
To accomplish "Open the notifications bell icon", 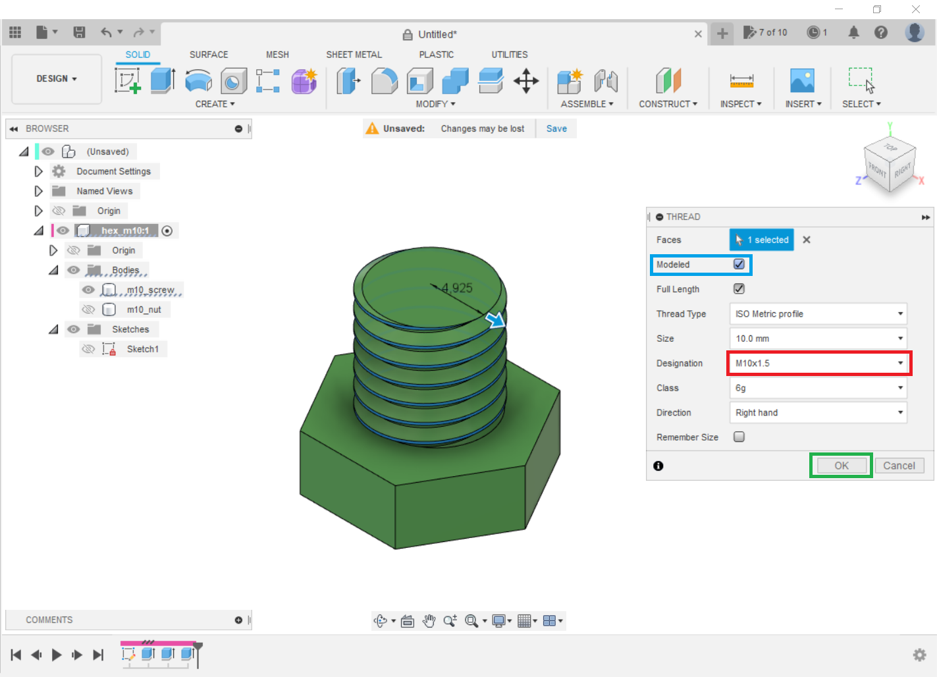I will [x=853, y=32].
